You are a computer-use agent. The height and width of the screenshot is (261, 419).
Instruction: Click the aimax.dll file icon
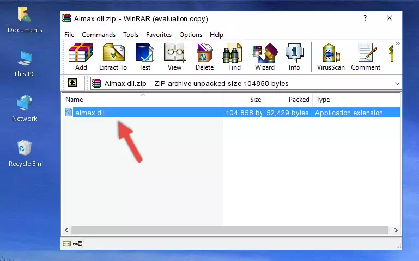(x=69, y=112)
